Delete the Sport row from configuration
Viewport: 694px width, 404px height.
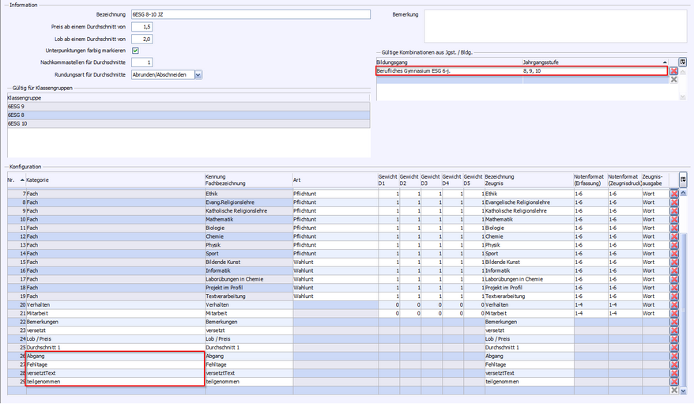[x=674, y=254]
